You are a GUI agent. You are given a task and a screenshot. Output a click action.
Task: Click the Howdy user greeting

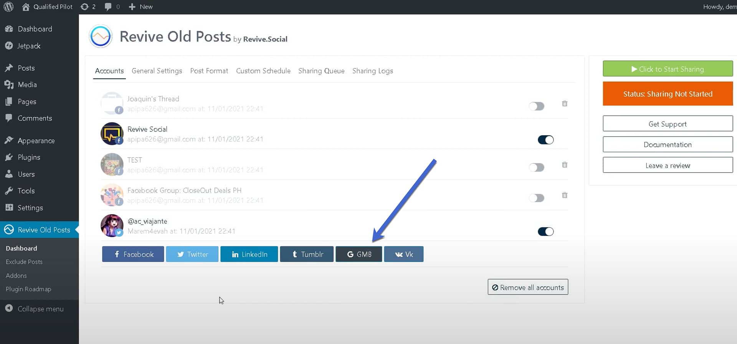click(720, 7)
